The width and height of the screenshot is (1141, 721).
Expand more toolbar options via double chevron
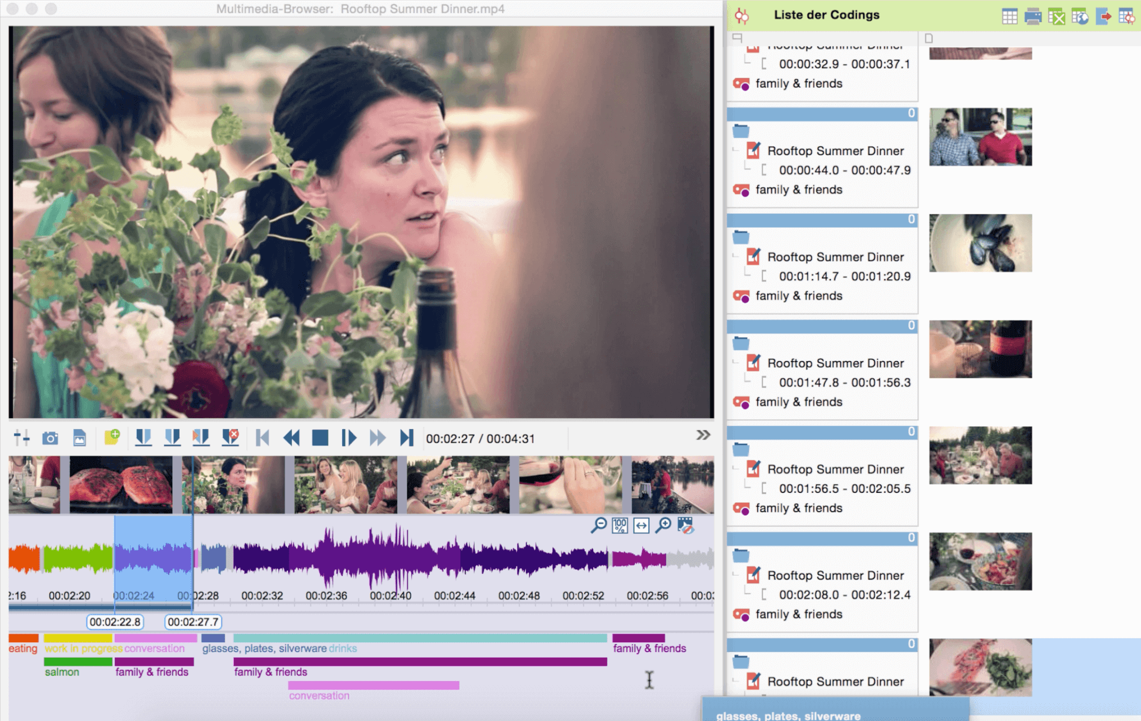pos(703,434)
